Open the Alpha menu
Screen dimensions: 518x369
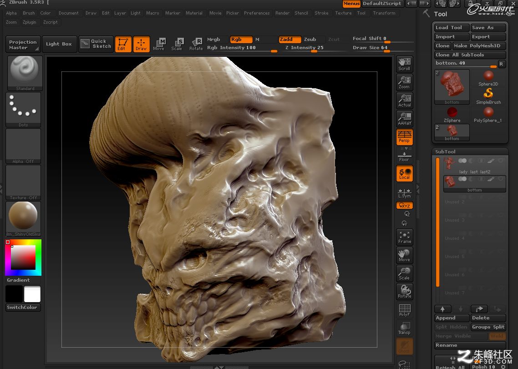point(11,13)
